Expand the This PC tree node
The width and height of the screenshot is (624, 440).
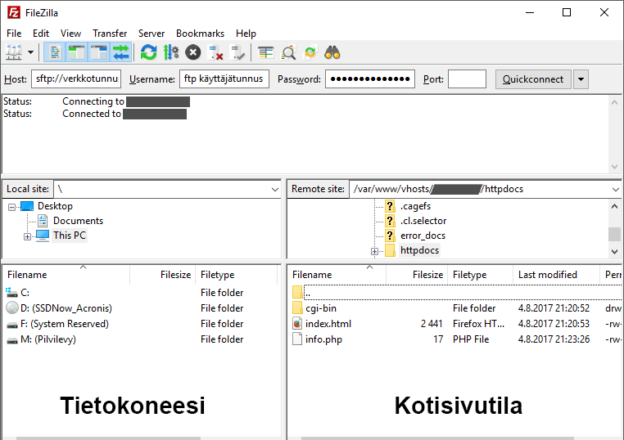point(27,237)
